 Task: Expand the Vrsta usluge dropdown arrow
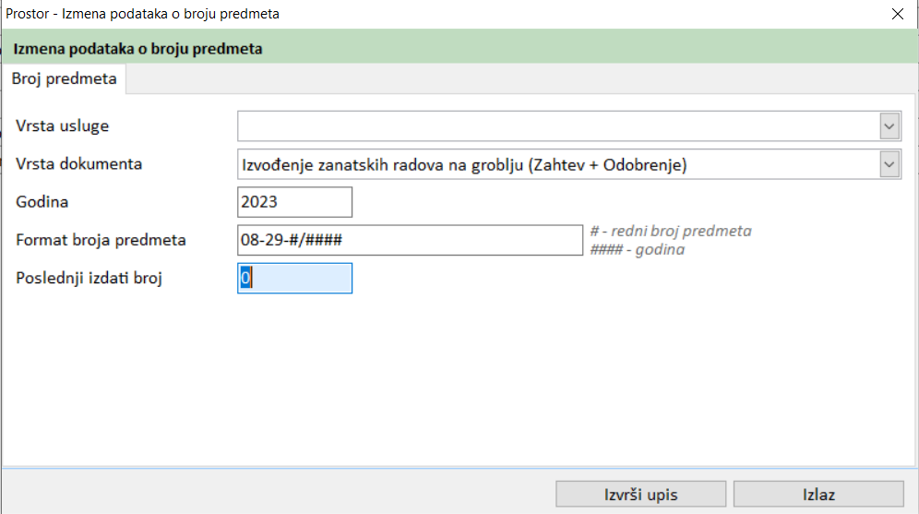pyautogui.click(x=889, y=126)
